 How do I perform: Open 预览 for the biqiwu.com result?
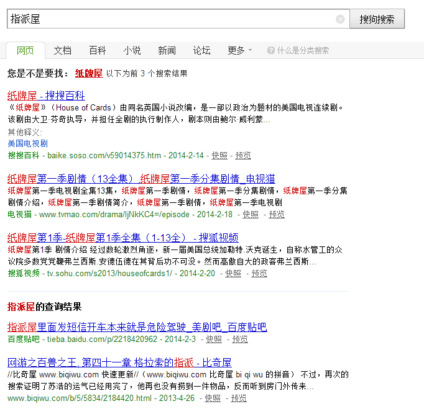click(239, 398)
